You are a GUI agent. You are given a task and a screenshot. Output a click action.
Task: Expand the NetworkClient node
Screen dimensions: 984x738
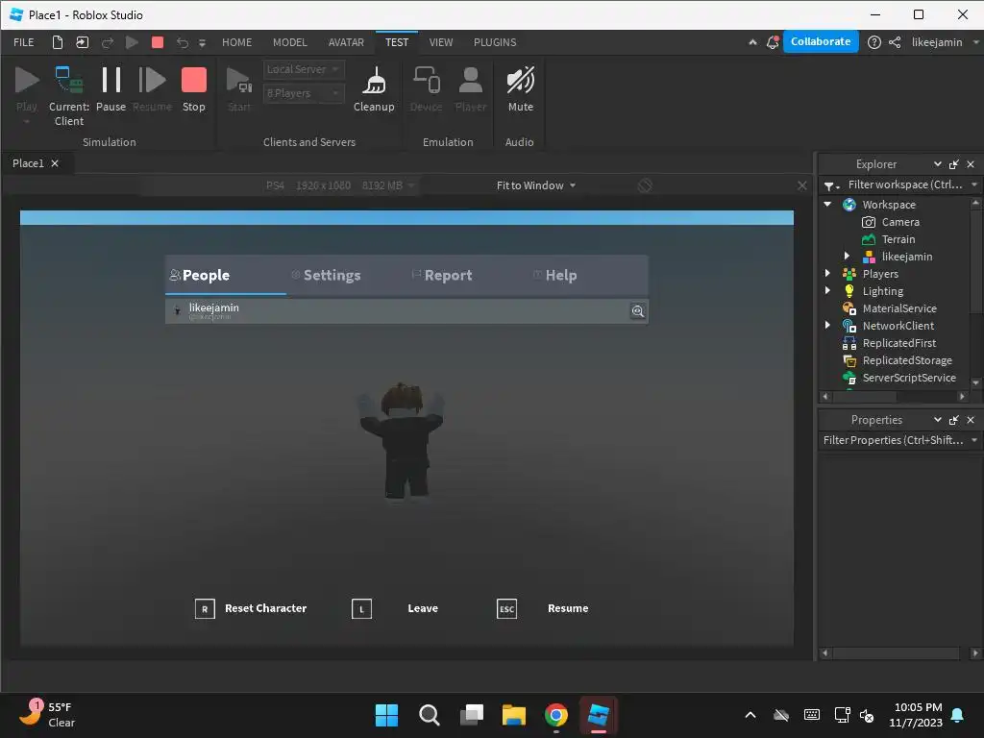point(827,325)
